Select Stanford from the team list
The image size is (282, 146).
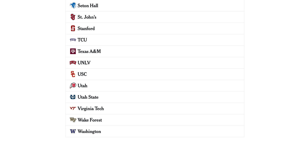[x=86, y=28]
